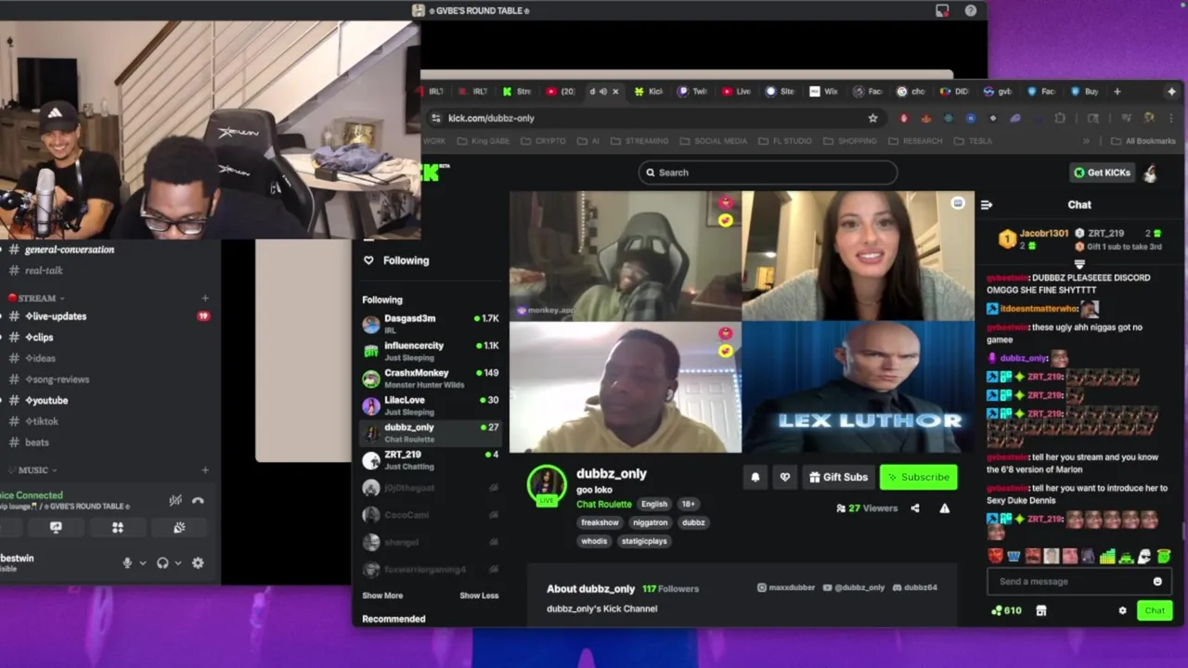Open Discord headphones output options arrow
This screenshot has height=668, width=1188.
click(177, 563)
